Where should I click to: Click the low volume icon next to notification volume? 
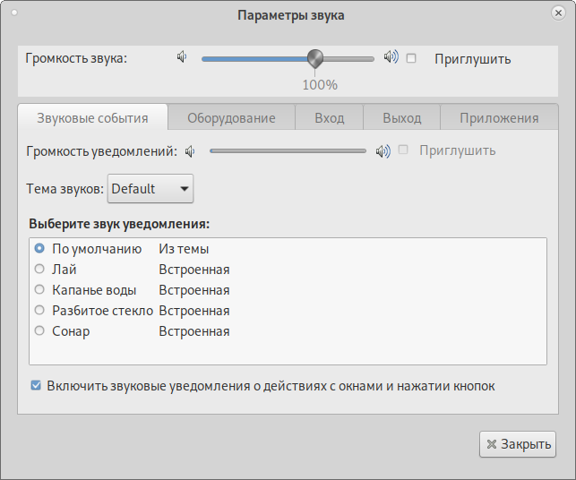[x=190, y=150]
